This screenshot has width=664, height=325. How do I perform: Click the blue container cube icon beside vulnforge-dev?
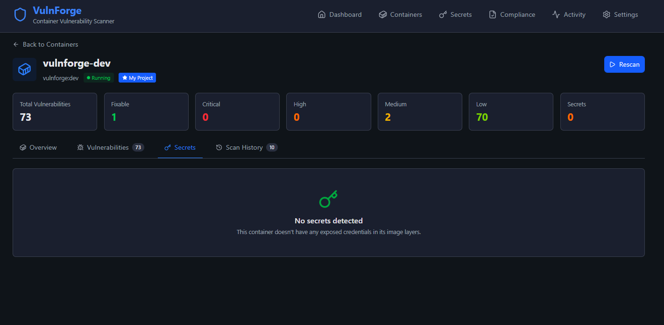pos(24,69)
